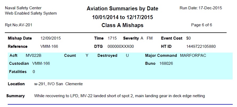237x107 pixels.
Task: Select the time value 1715
Action: point(112,38)
